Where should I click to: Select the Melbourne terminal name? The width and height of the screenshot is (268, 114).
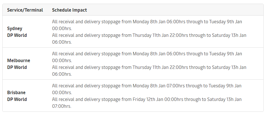click(19, 60)
